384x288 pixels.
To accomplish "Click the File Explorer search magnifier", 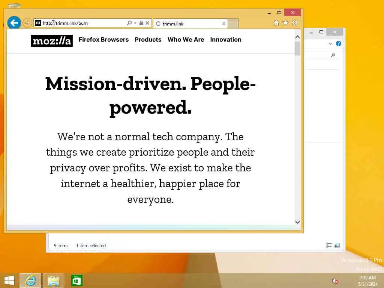I will [333, 55].
